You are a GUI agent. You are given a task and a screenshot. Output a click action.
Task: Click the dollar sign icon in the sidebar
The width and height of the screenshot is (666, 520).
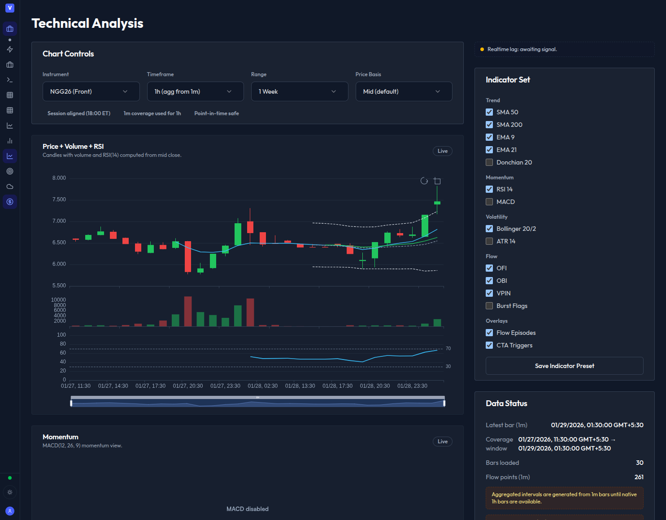tap(10, 202)
